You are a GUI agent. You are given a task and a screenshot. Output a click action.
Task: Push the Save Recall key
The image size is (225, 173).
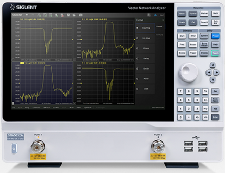coord(204,45)
